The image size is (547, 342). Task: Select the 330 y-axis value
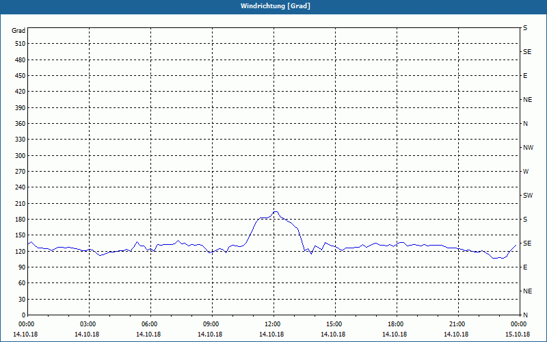21,140
